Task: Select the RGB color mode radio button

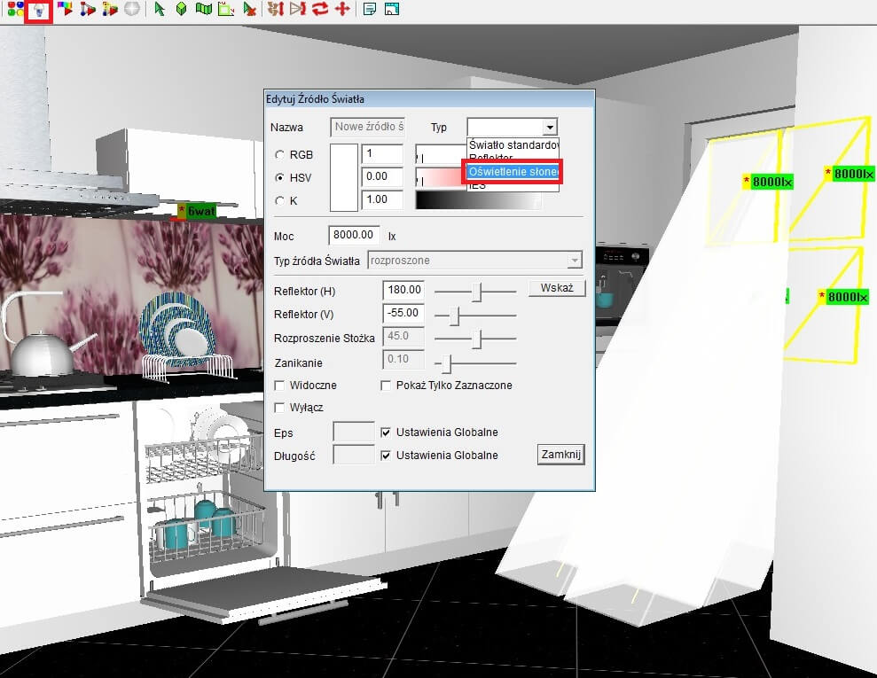Action: click(280, 155)
